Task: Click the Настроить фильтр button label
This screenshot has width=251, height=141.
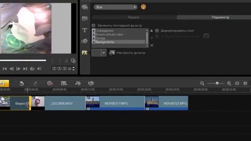Action: tap(131, 53)
